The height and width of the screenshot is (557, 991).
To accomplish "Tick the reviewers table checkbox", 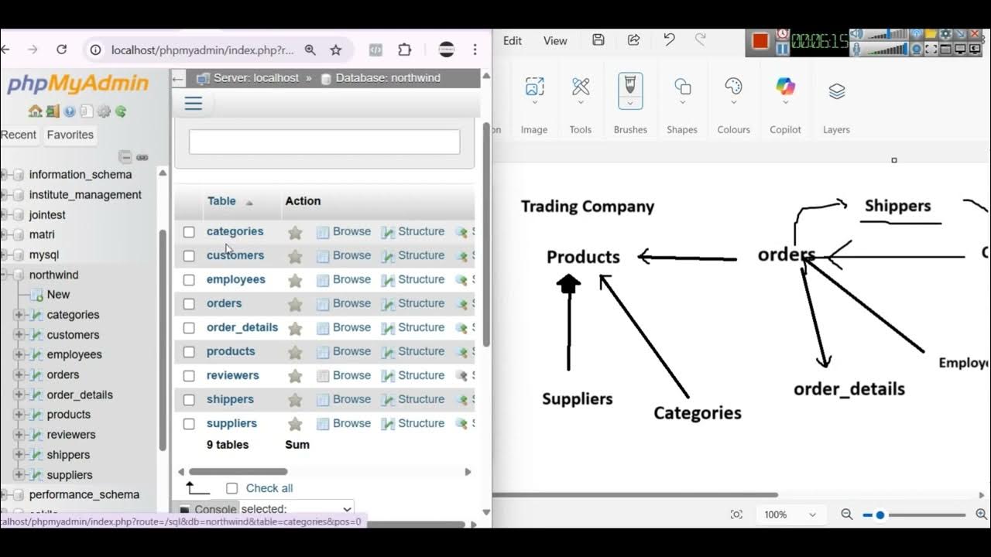I will click(x=189, y=376).
